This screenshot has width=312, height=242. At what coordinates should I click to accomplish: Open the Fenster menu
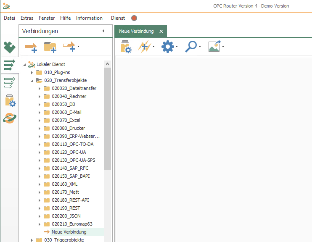pyautogui.click(x=47, y=18)
